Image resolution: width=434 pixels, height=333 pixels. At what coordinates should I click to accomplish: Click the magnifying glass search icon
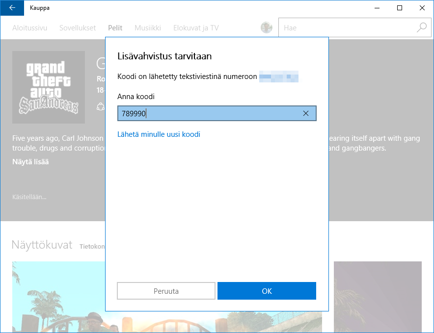[x=422, y=28]
